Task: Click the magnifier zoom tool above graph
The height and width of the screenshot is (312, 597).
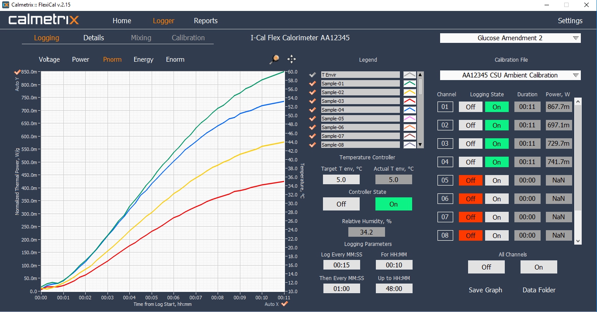Action: coord(274,60)
